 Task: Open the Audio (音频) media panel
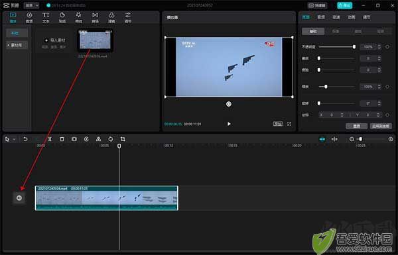pos(29,17)
